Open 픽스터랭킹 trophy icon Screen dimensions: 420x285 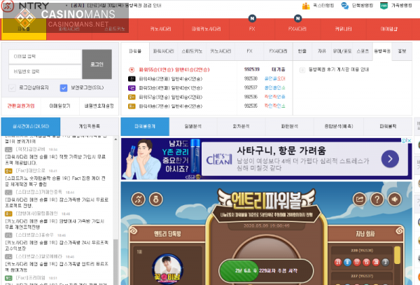(x=306, y=6)
